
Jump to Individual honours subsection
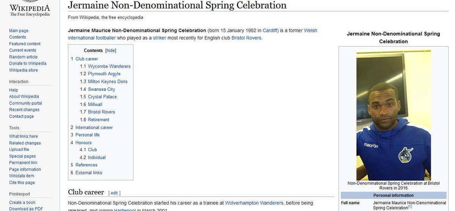97,157
